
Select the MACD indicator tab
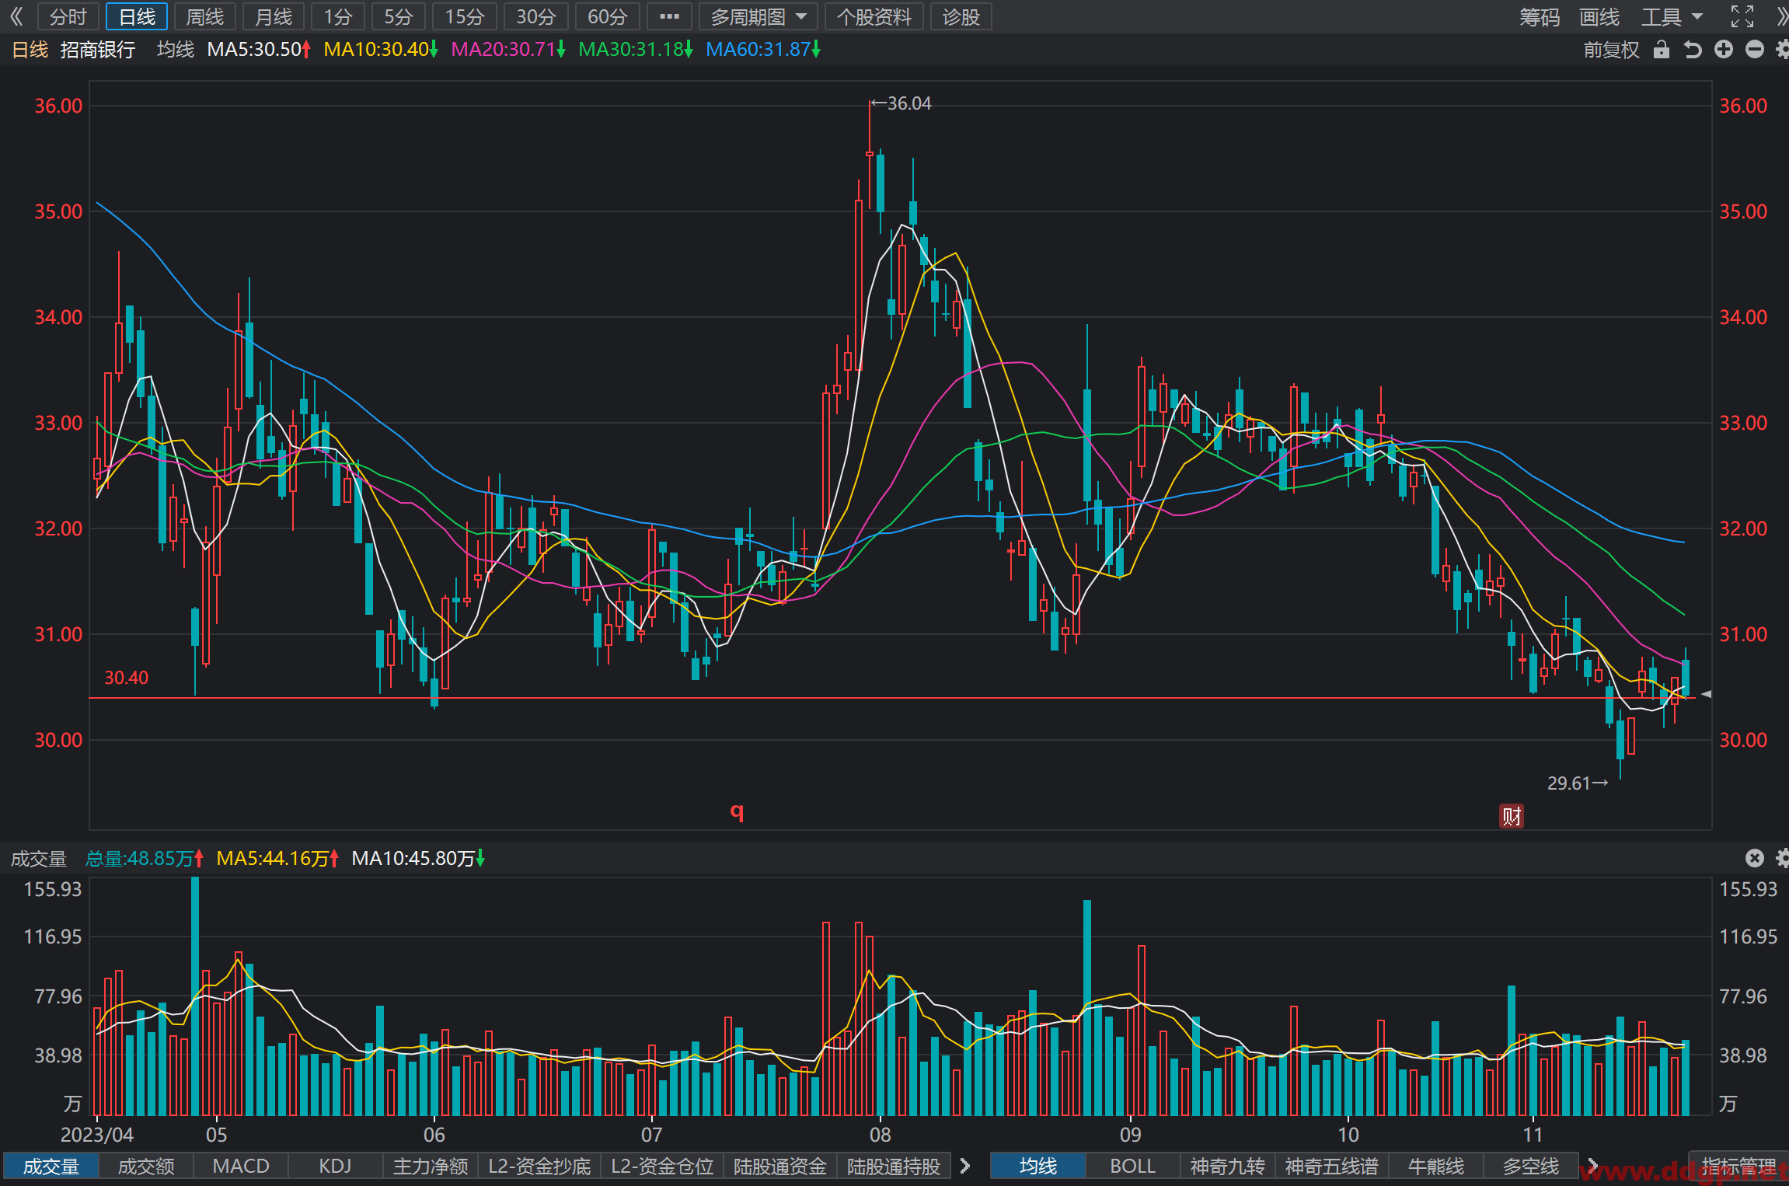point(241,1166)
